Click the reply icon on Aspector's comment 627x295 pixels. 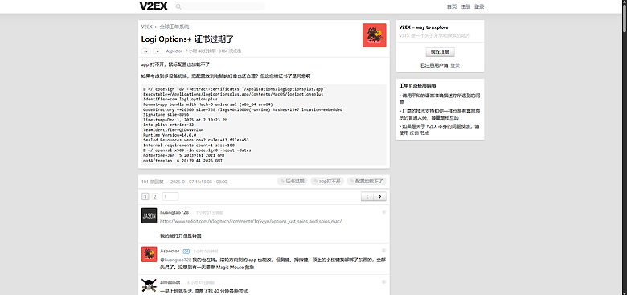pyautogui.click(x=384, y=251)
